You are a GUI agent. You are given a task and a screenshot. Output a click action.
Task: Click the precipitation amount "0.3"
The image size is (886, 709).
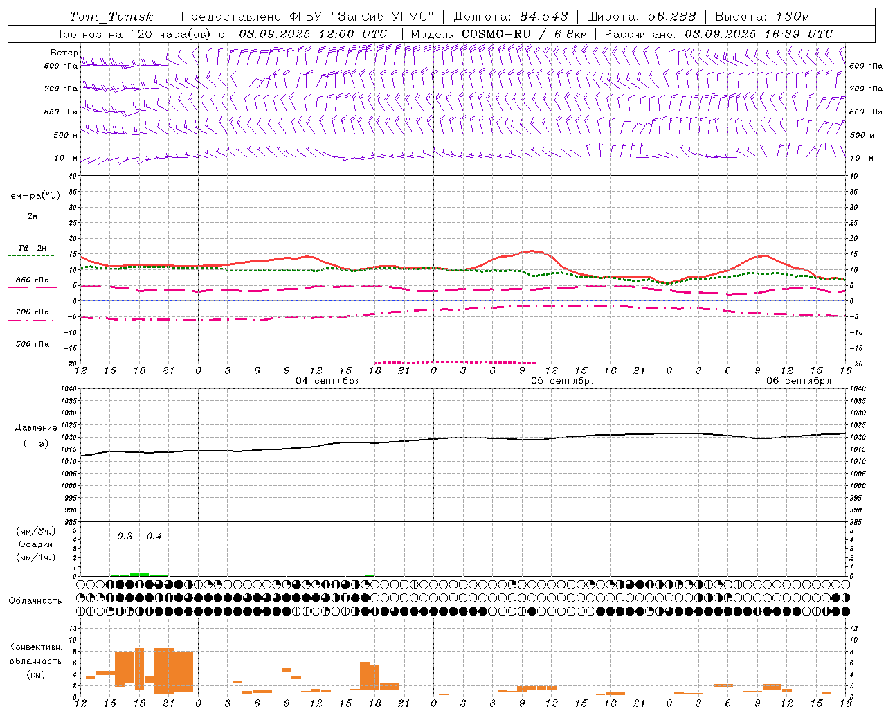click(125, 537)
